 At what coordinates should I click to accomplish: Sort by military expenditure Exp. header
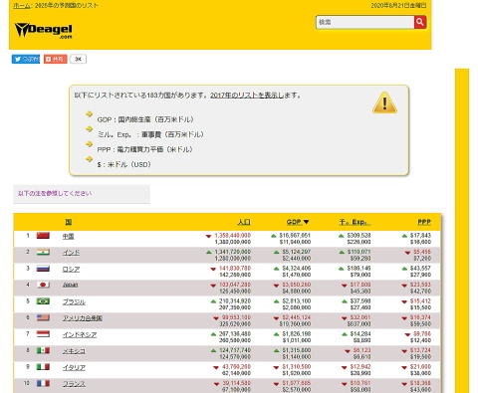pos(355,222)
